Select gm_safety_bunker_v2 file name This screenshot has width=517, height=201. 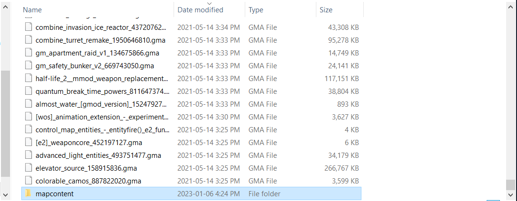94,66
